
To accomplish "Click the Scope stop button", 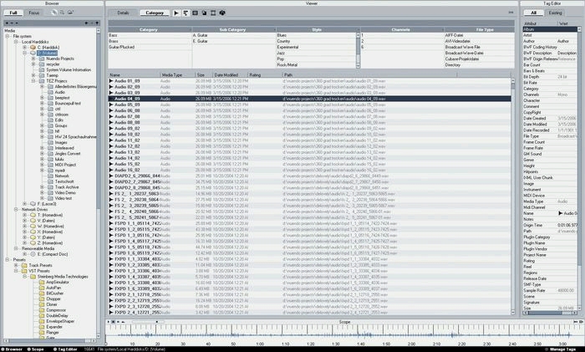I will tap(114, 322).
